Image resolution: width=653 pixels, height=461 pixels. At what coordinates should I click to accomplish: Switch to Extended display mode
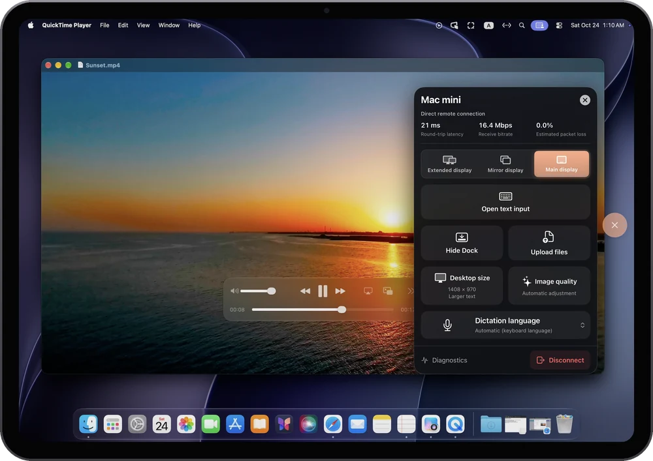449,164
